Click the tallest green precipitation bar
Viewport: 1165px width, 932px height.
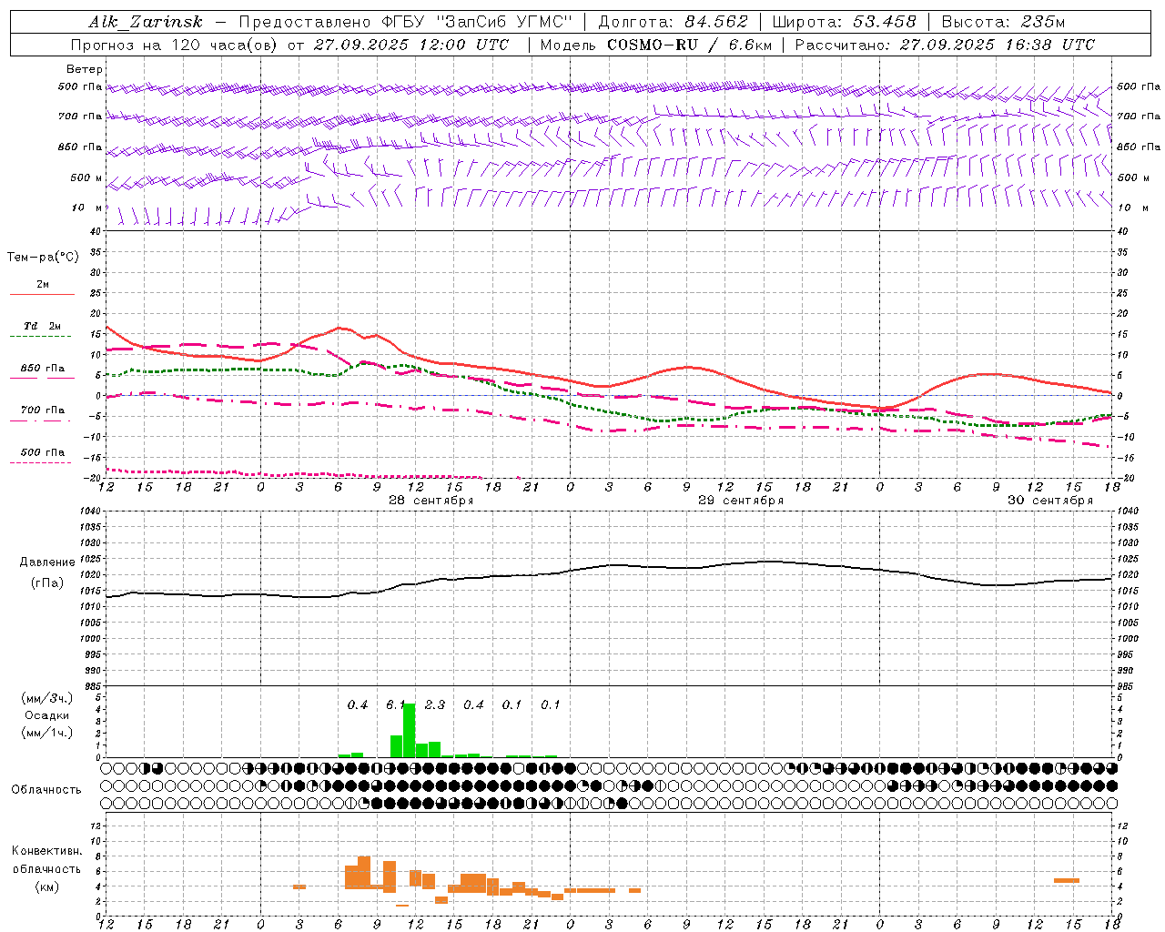(x=410, y=730)
